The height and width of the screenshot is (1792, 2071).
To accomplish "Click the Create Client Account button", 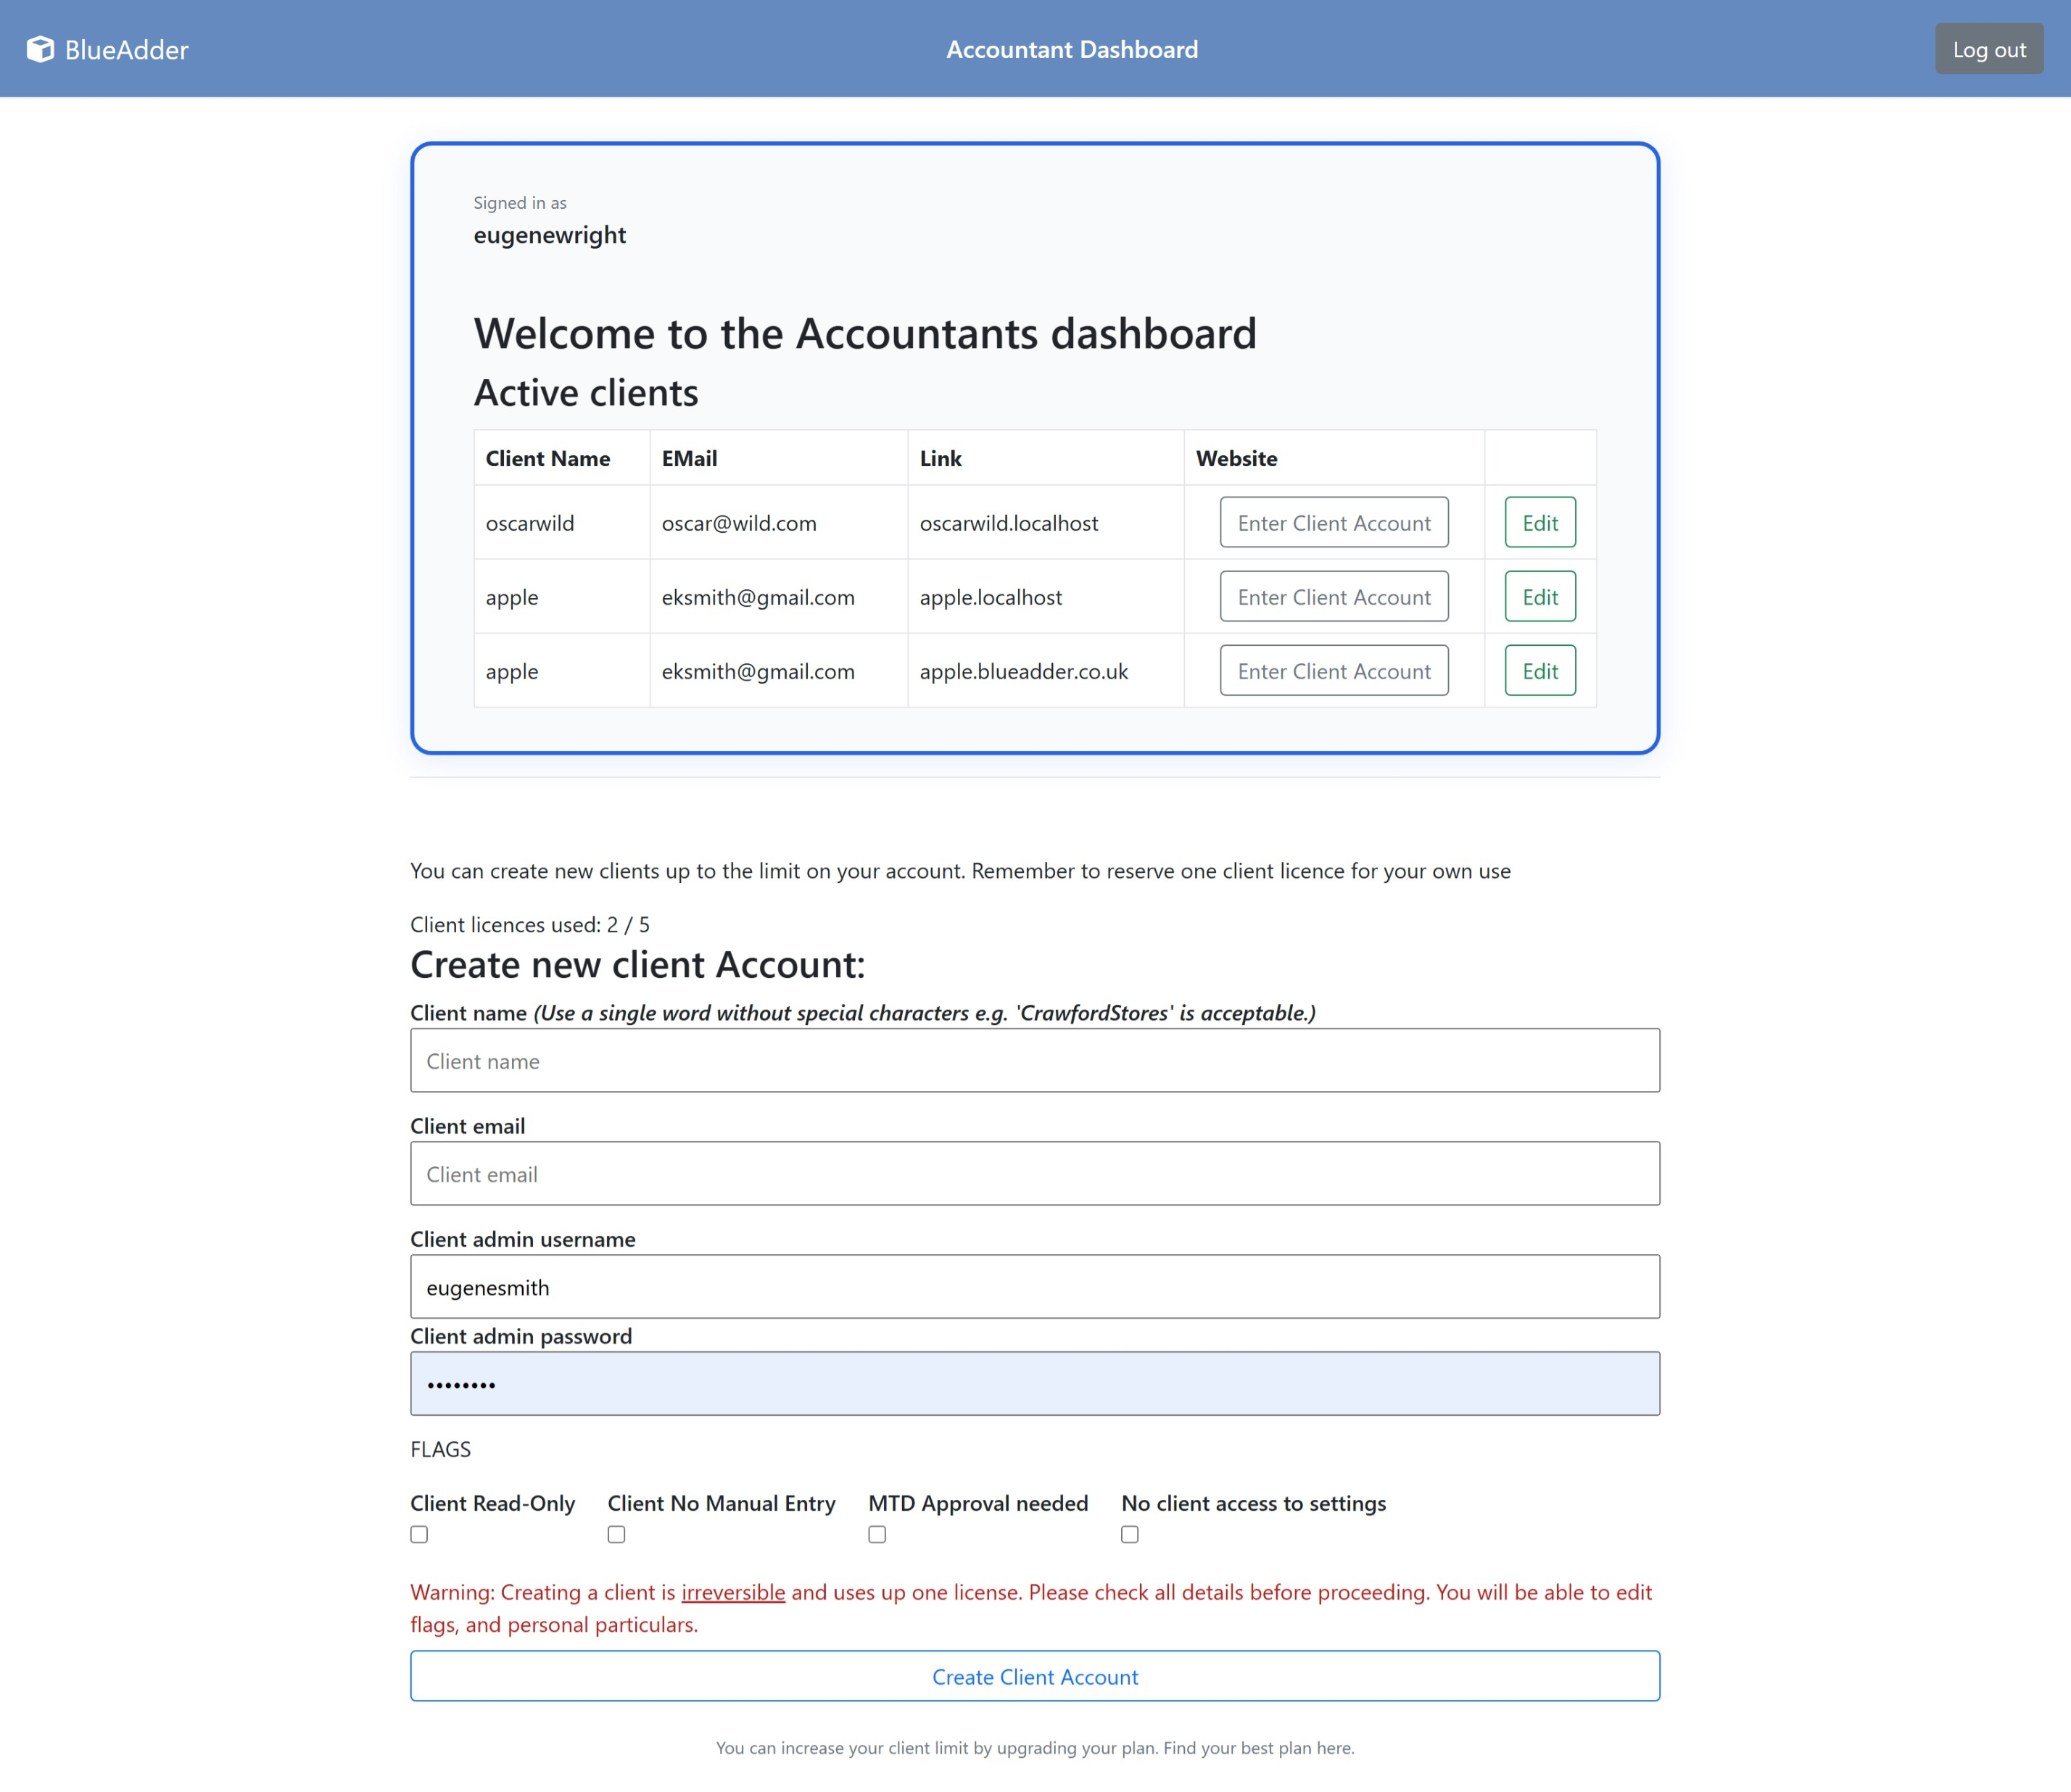I will 1035,1676.
